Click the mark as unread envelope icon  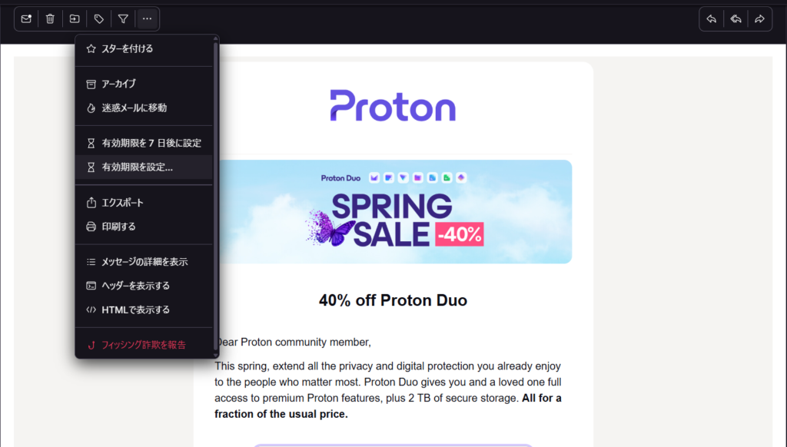(26, 18)
